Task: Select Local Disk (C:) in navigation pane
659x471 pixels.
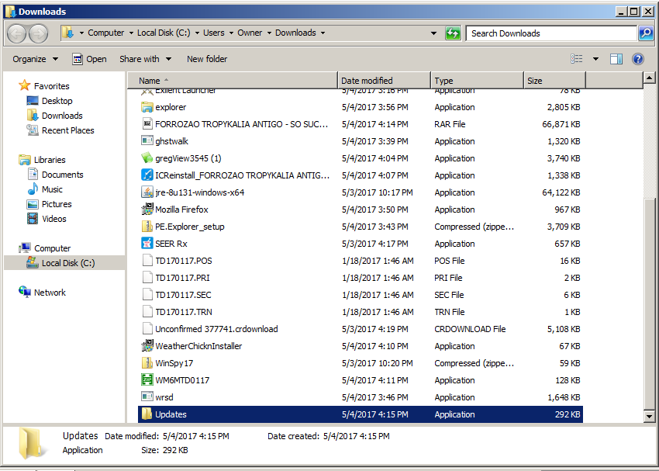Action: click(x=67, y=263)
